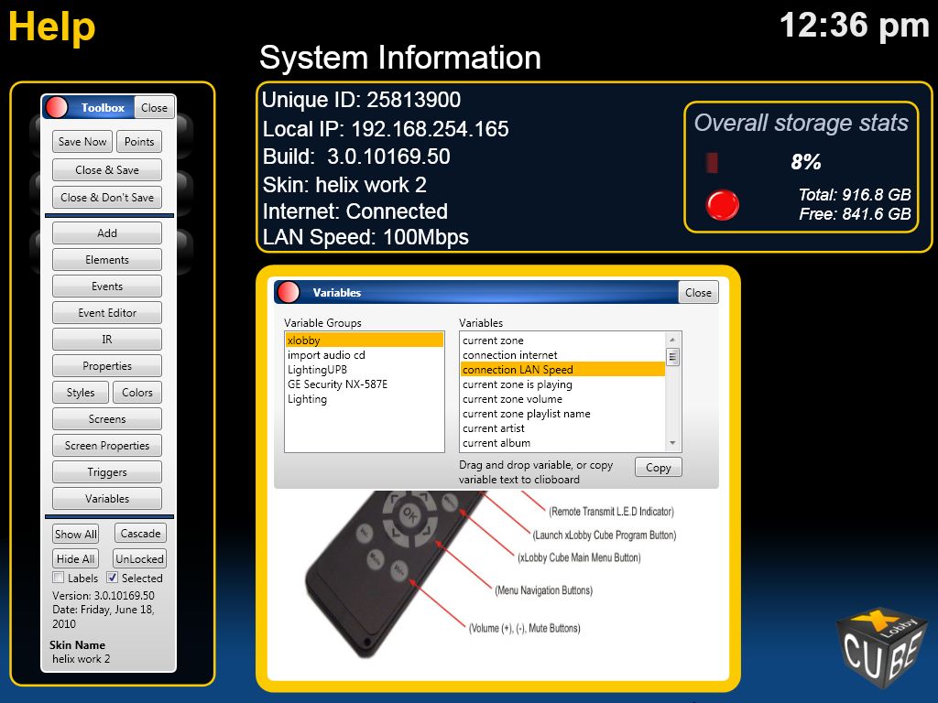Open the Properties panel

[x=107, y=366]
